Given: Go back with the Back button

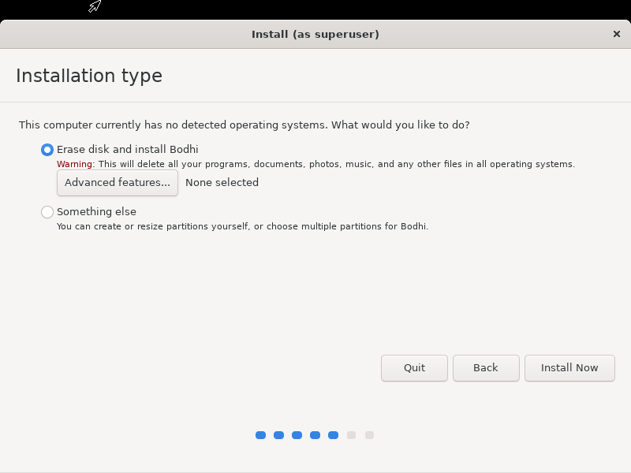Looking at the screenshot, I should pos(486,367).
